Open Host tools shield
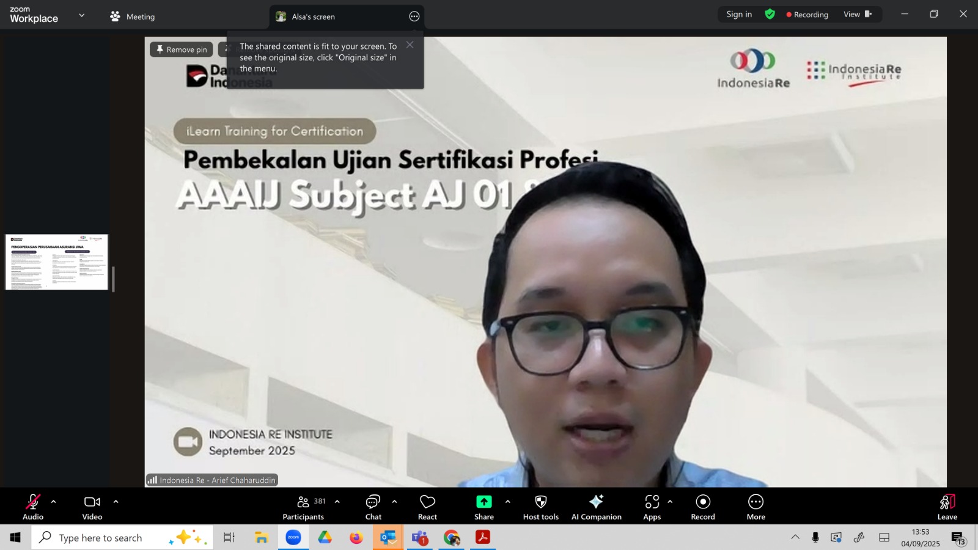Image resolution: width=978 pixels, height=550 pixels. [540, 507]
